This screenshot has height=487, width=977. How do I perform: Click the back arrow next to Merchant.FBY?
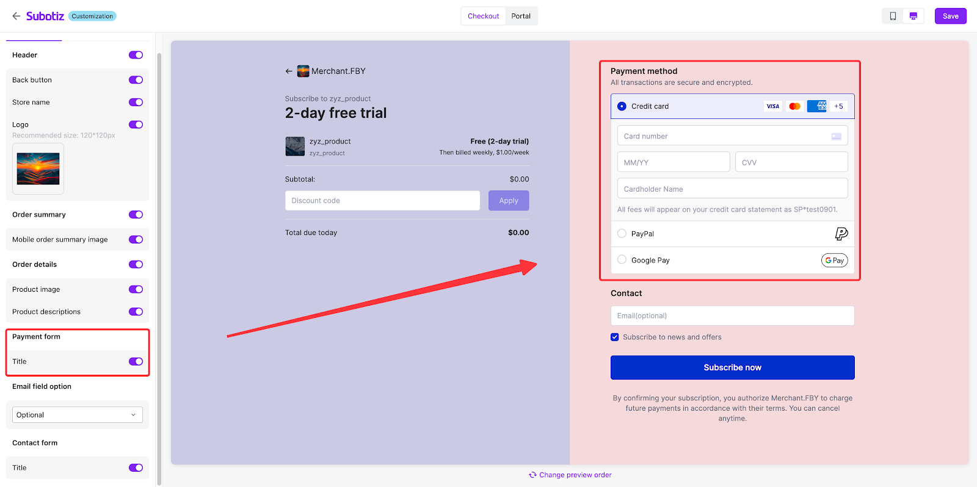289,71
